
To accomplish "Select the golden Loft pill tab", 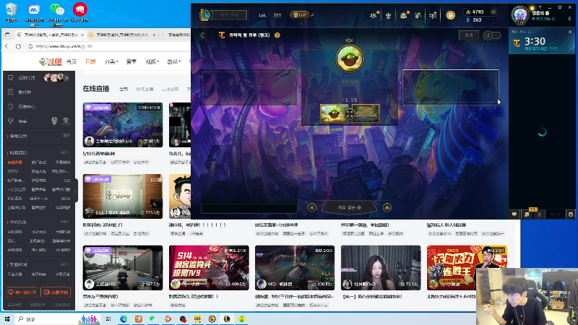I will pos(299,15).
